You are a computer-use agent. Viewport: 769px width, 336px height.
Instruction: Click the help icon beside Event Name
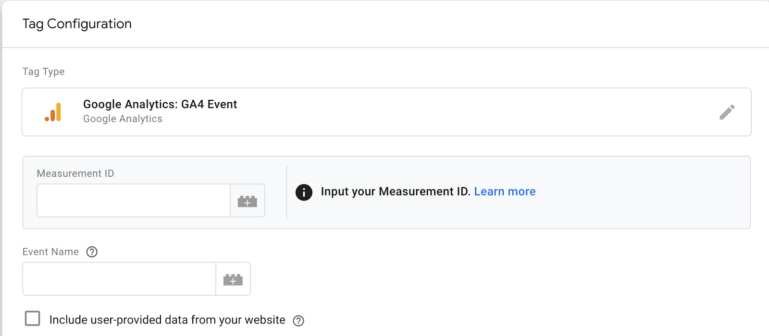pyautogui.click(x=92, y=252)
